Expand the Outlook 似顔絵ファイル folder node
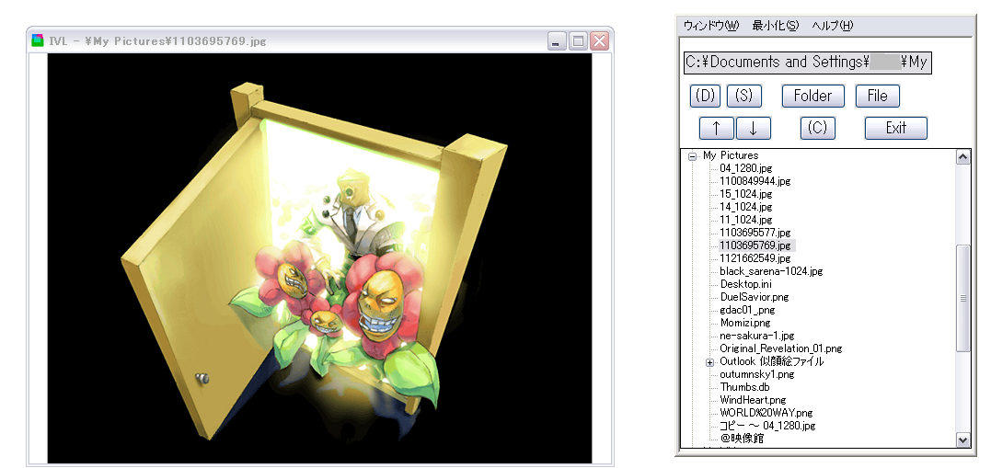This screenshot has height=468, width=991. (x=709, y=362)
